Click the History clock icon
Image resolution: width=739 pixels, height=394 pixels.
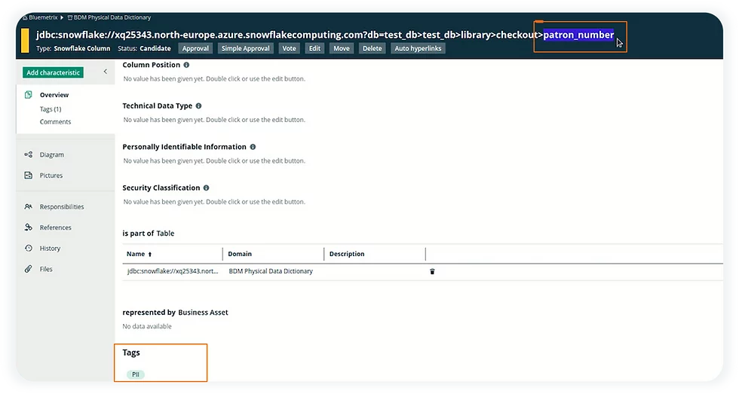[x=29, y=248]
